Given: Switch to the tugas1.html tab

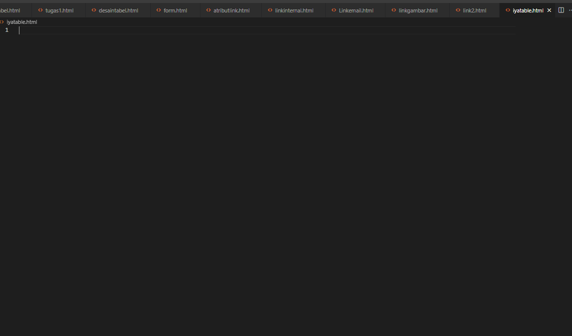Looking at the screenshot, I should (58, 9).
